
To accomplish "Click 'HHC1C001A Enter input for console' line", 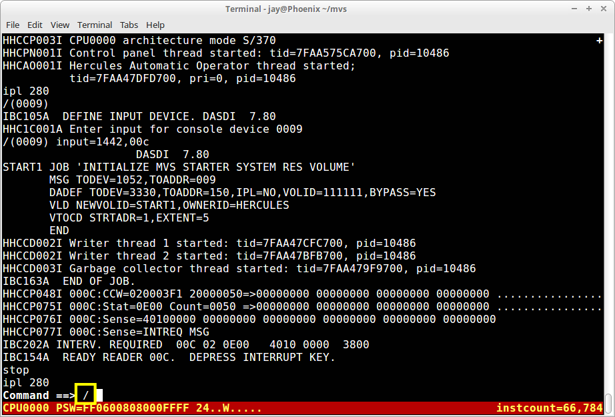I will pos(153,129).
